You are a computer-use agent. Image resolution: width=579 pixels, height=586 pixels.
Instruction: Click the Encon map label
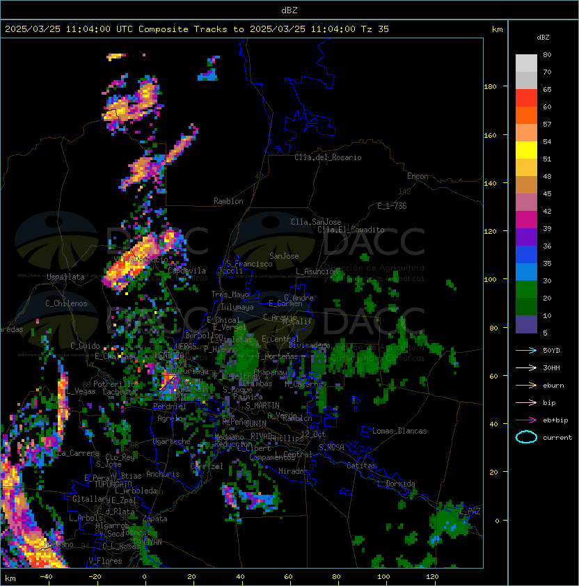tap(418, 176)
